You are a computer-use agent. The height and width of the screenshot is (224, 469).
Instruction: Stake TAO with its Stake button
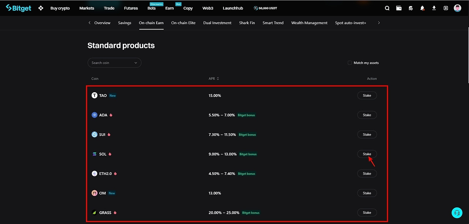click(367, 96)
